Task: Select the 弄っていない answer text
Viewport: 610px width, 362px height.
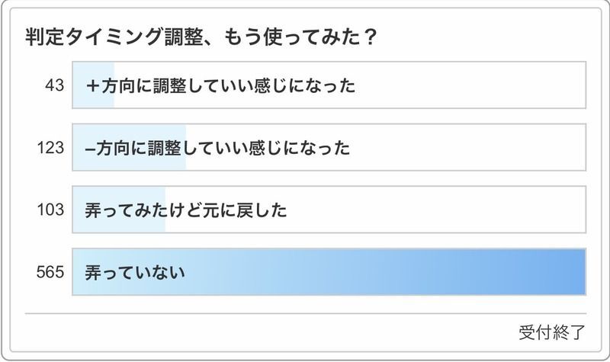Action: pos(136,271)
